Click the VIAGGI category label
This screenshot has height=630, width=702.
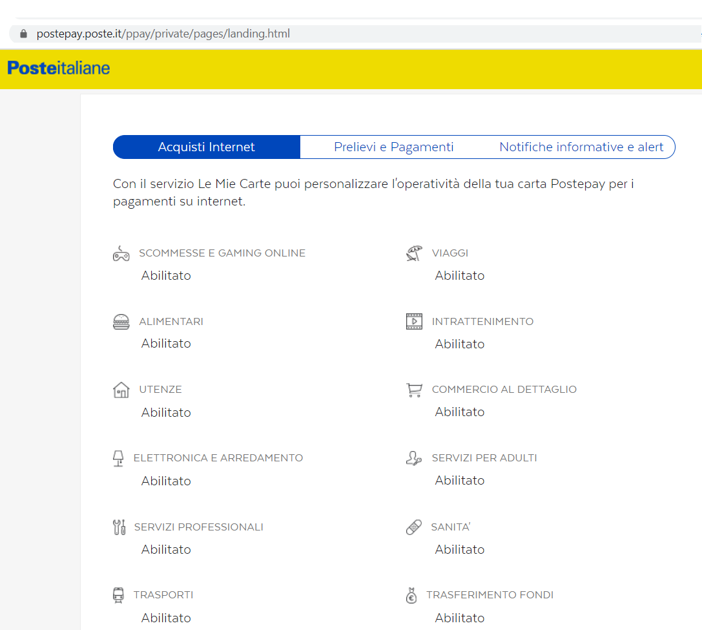coord(450,253)
